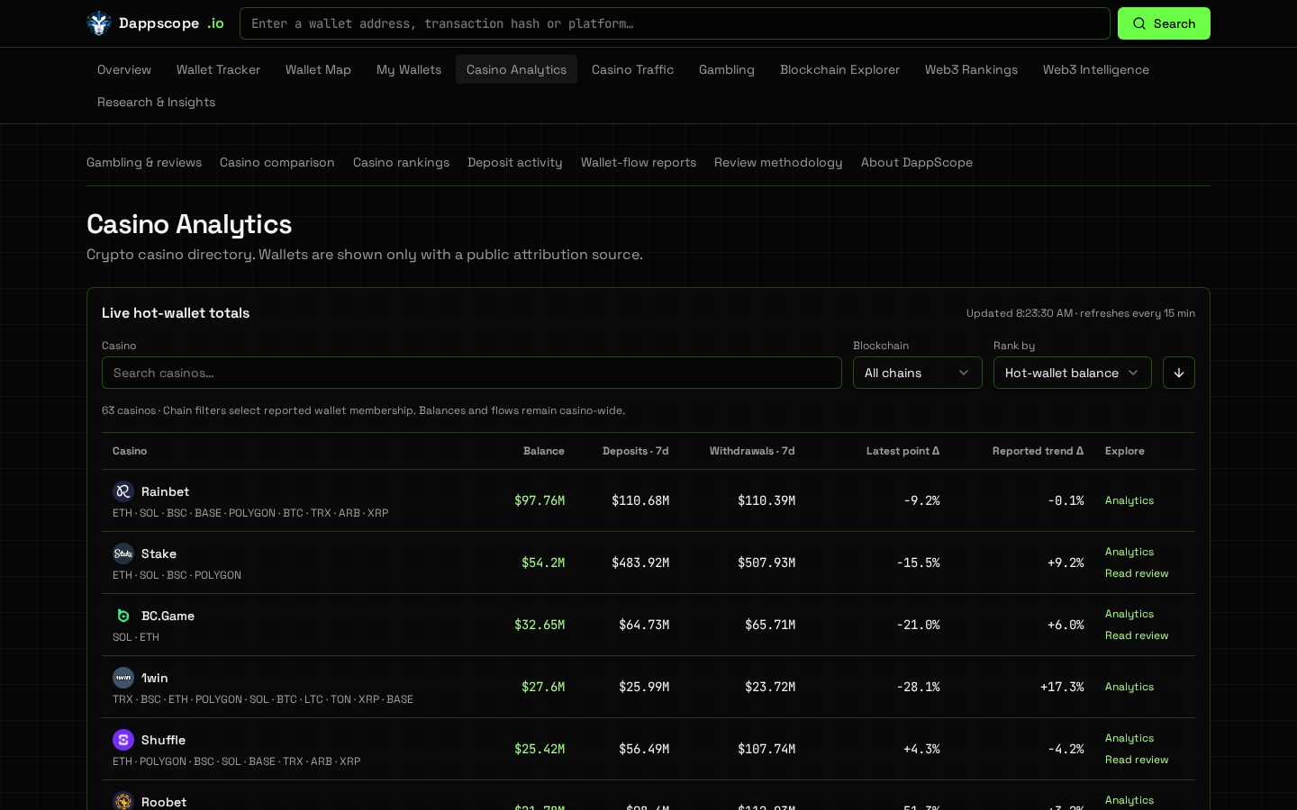1297x810 pixels.
Task: Open the Research & Insights tab
Action: click(156, 102)
